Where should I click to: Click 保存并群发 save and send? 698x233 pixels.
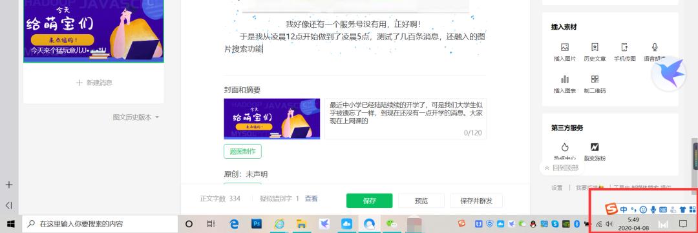[476, 201]
